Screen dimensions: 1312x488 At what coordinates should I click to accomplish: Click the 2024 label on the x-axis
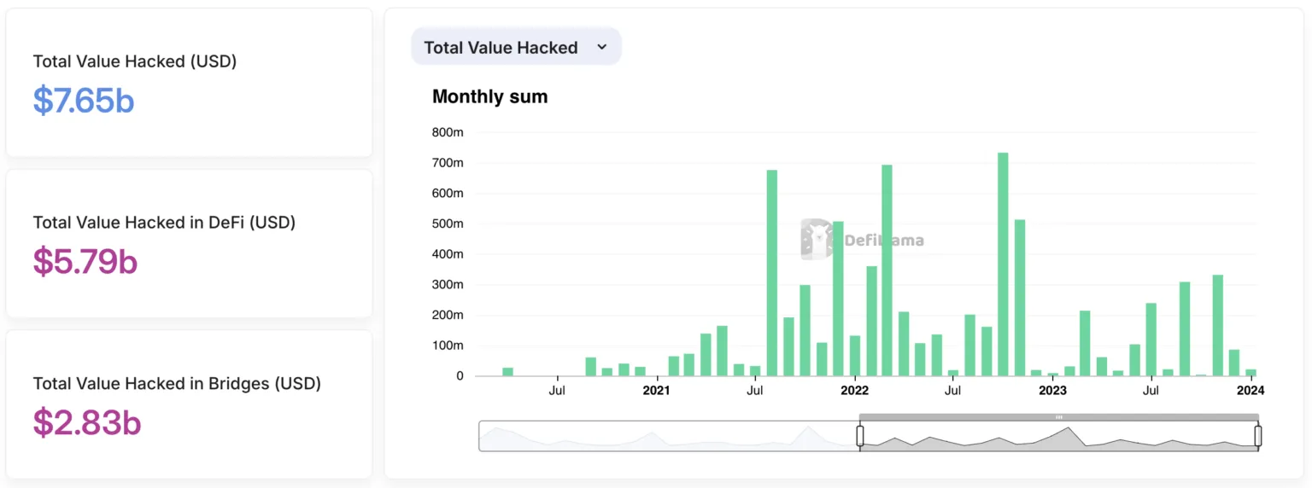(x=1250, y=391)
